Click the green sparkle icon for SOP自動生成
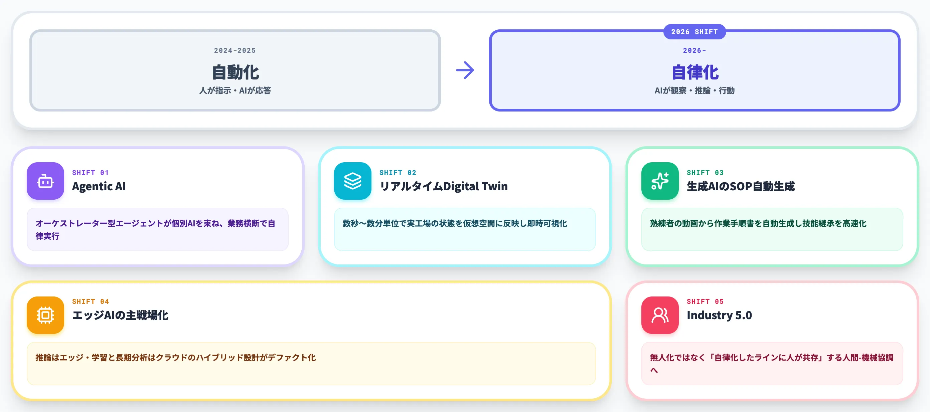Viewport: 930px width, 412px height. click(x=660, y=181)
